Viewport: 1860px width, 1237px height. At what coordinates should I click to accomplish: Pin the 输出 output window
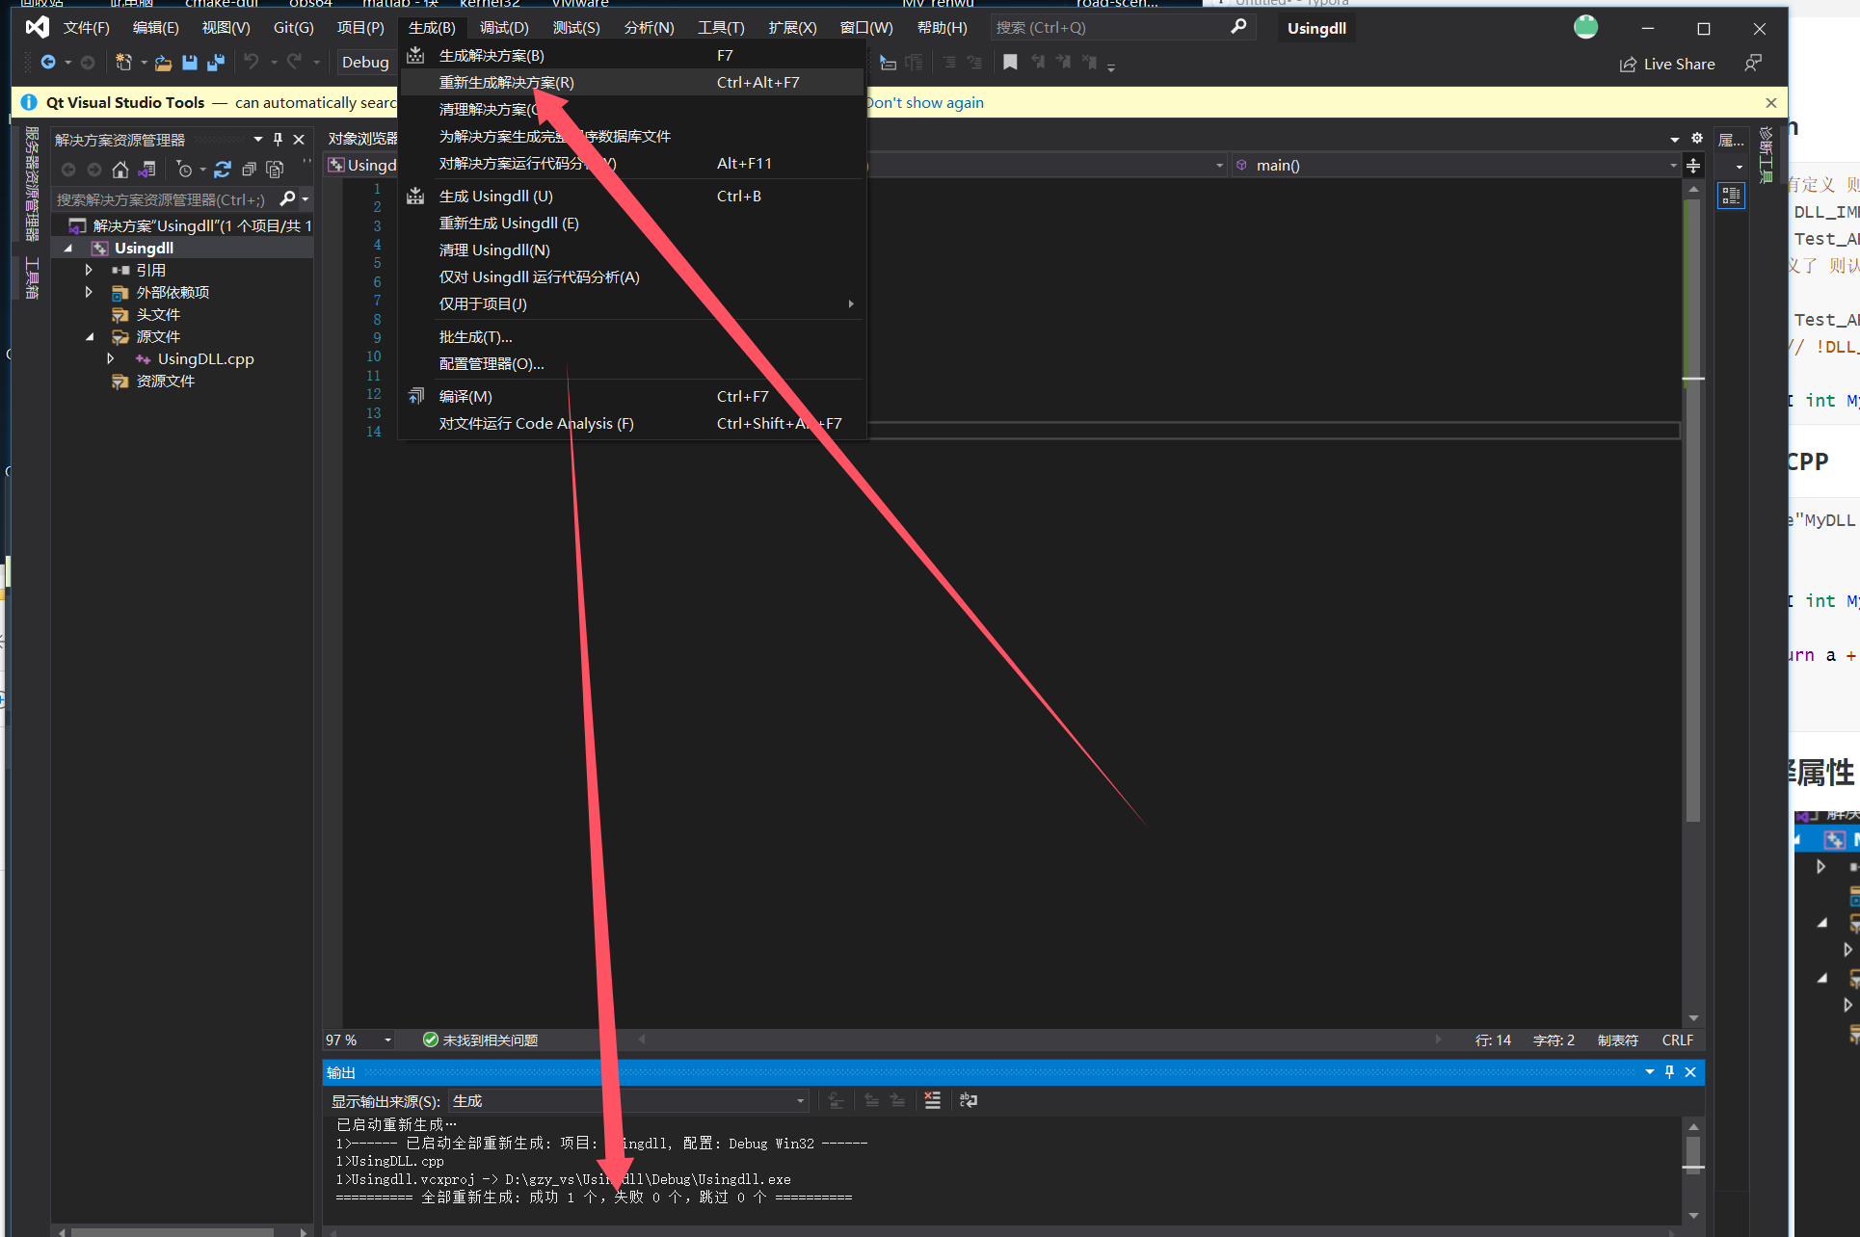click(1669, 1071)
